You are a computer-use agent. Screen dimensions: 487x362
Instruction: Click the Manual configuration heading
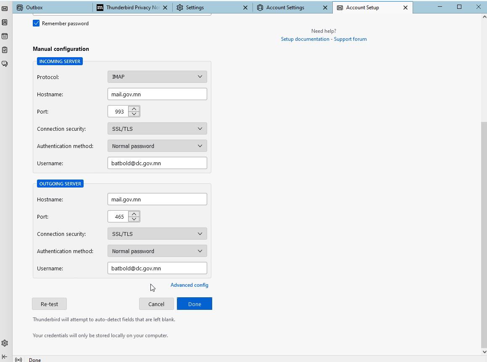click(61, 49)
